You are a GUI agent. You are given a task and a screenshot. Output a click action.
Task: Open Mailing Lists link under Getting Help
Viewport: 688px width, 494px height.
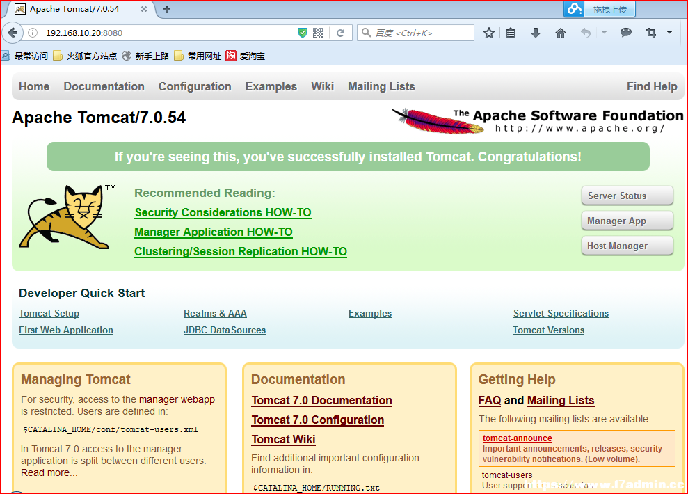click(561, 400)
